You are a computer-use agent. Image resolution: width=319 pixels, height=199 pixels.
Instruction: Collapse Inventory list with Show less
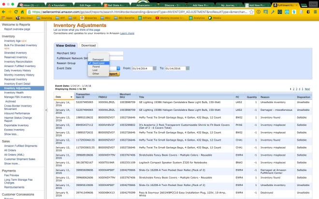click(11, 134)
